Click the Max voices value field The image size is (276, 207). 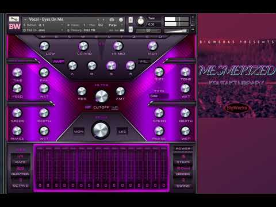[x=101, y=25]
